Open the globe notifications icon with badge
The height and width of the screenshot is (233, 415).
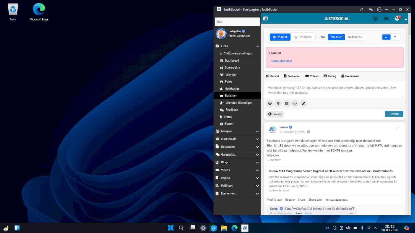[x=397, y=19]
